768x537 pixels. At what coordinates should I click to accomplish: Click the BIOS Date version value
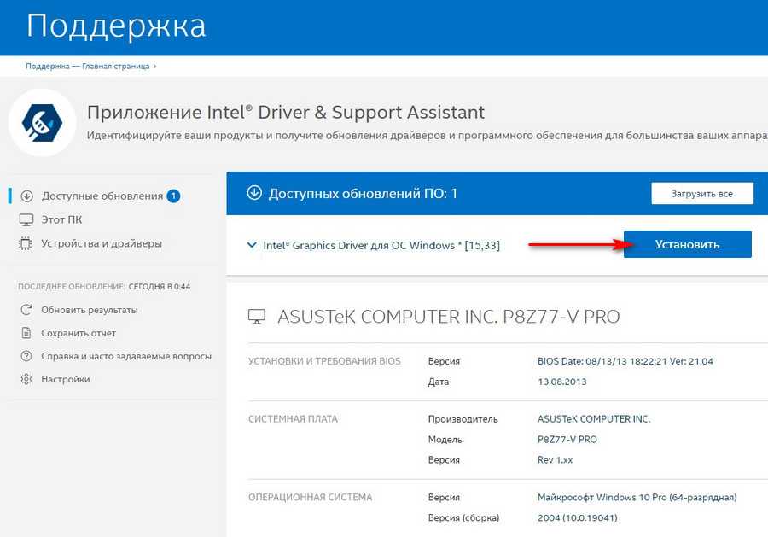pyautogui.click(x=625, y=361)
